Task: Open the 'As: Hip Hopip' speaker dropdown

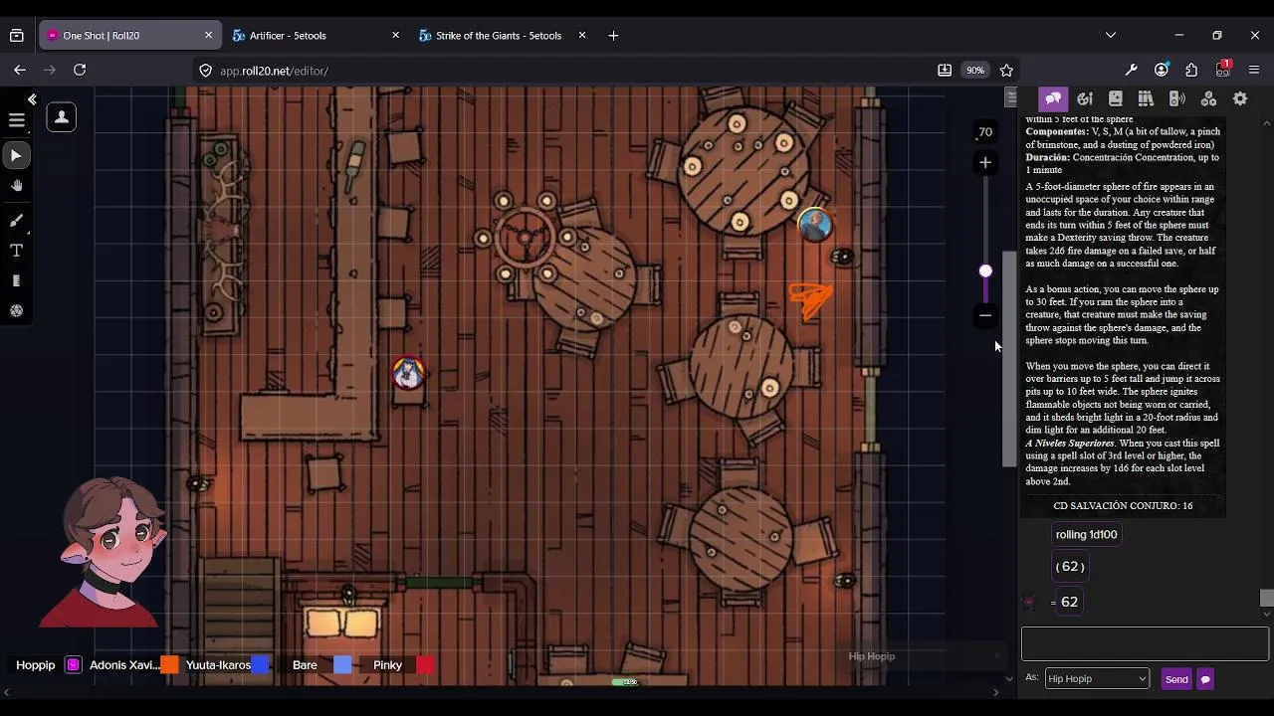Action: [x=1097, y=678]
